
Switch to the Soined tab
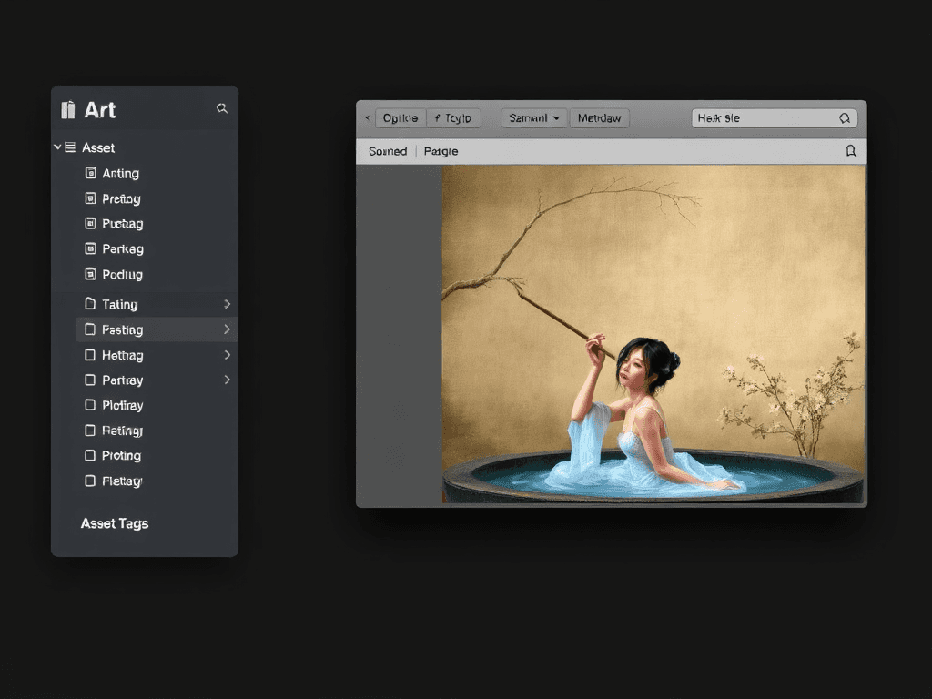point(388,151)
